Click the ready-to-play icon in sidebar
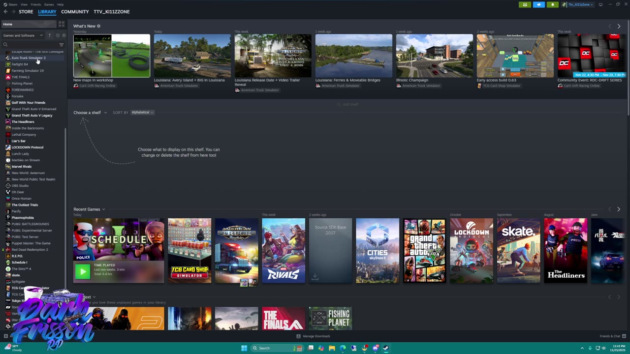Screen dimensions: 630x354 [x=63, y=35]
